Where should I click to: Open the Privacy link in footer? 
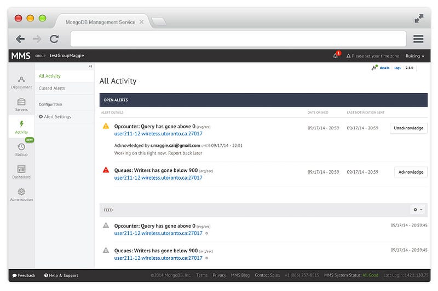(220, 275)
